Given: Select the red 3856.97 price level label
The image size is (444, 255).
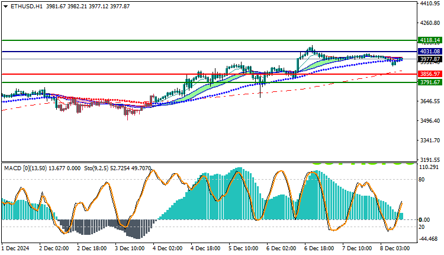Looking at the screenshot, I should [x=430, y=74].
